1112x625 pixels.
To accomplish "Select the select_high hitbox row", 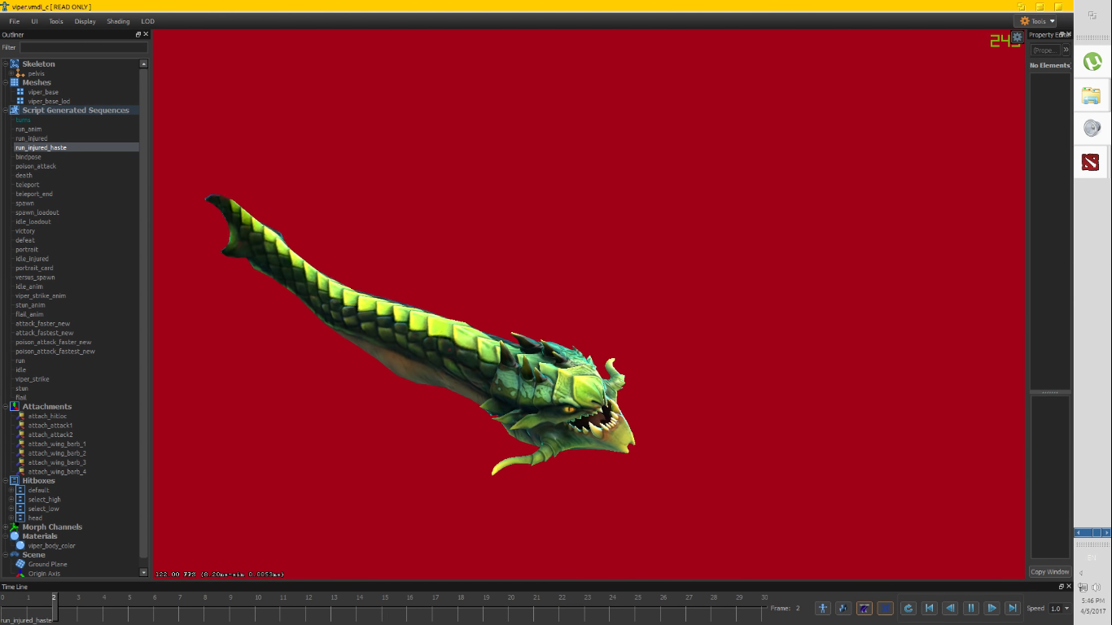I will (x=44, y=499).
